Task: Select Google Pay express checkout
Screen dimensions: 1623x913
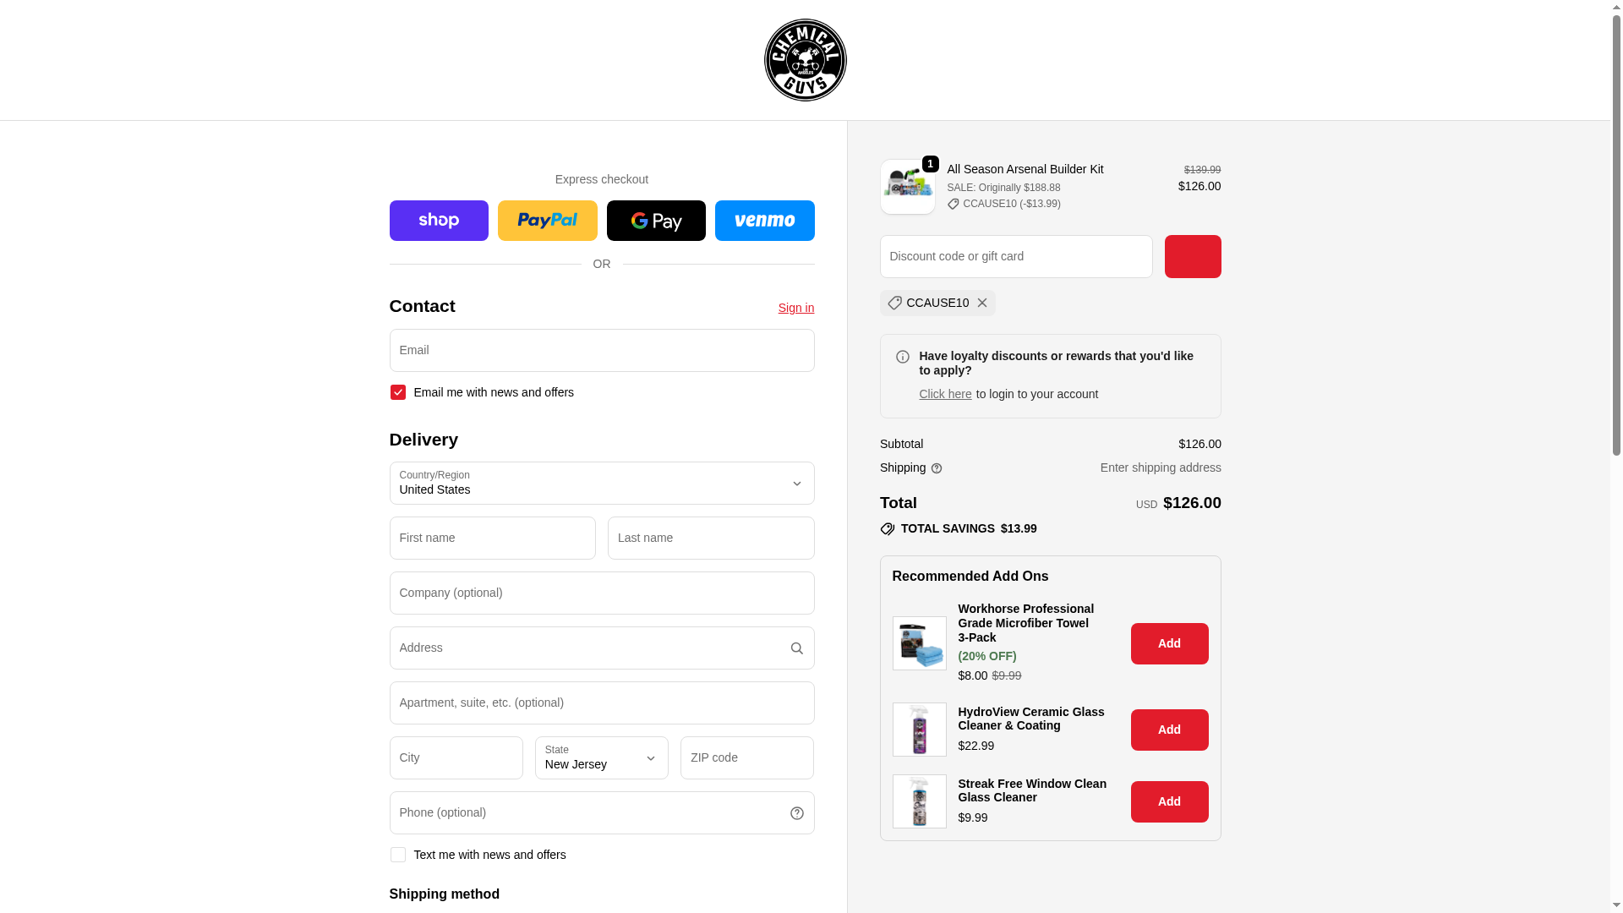Action: click(656, 221)
